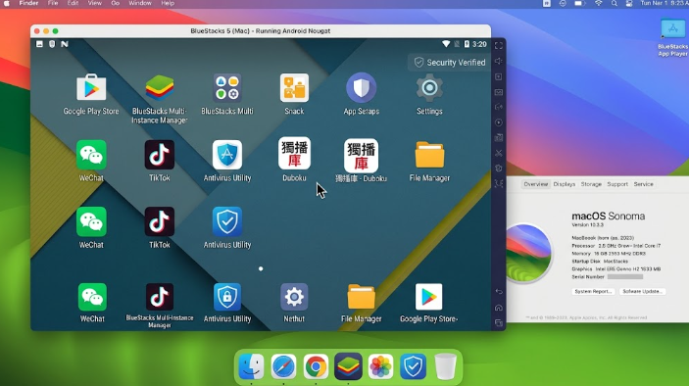Open Antivirus Utility with letter-A shield
689x386 pixels.
[227, 155]
